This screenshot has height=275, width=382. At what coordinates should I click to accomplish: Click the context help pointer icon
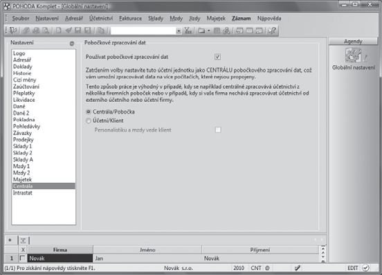click(x=272, y=30)
